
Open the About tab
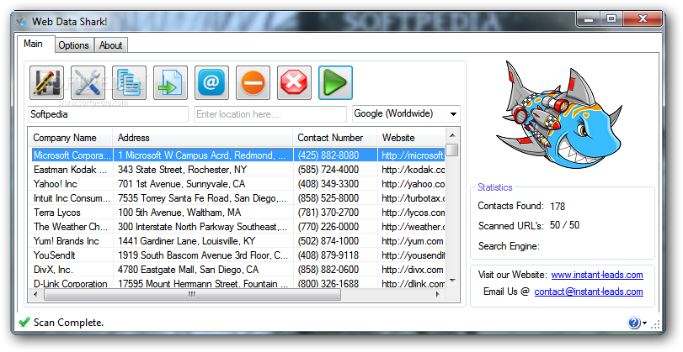pyautogui.click(x=110, y=45)
